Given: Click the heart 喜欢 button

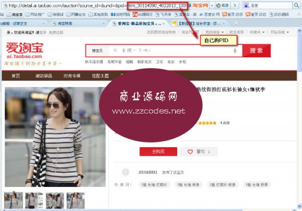Looking at the screenshot, I should (199, 152).
